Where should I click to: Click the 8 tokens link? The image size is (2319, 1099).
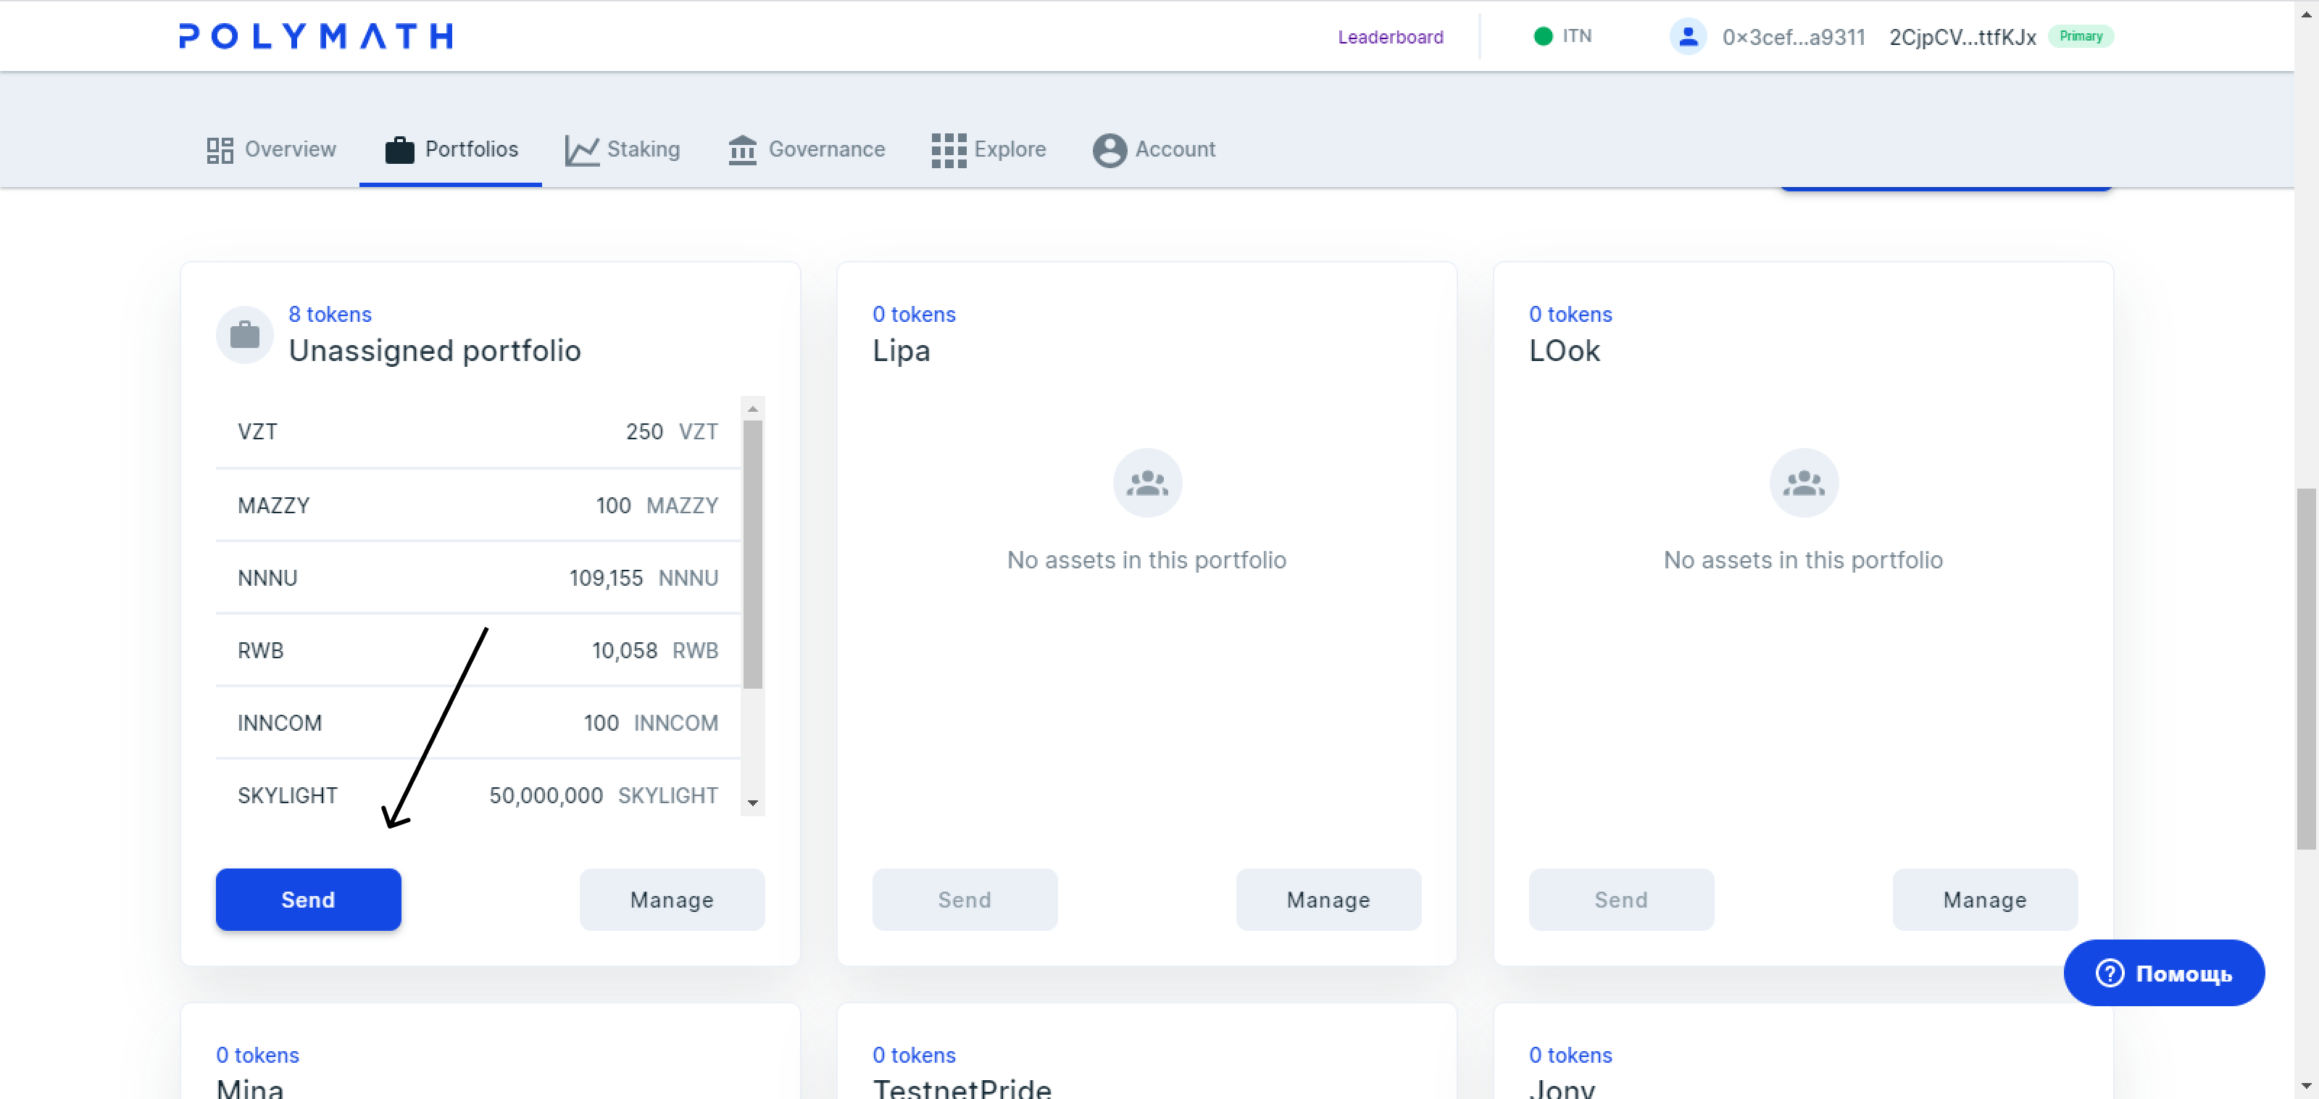330,315
